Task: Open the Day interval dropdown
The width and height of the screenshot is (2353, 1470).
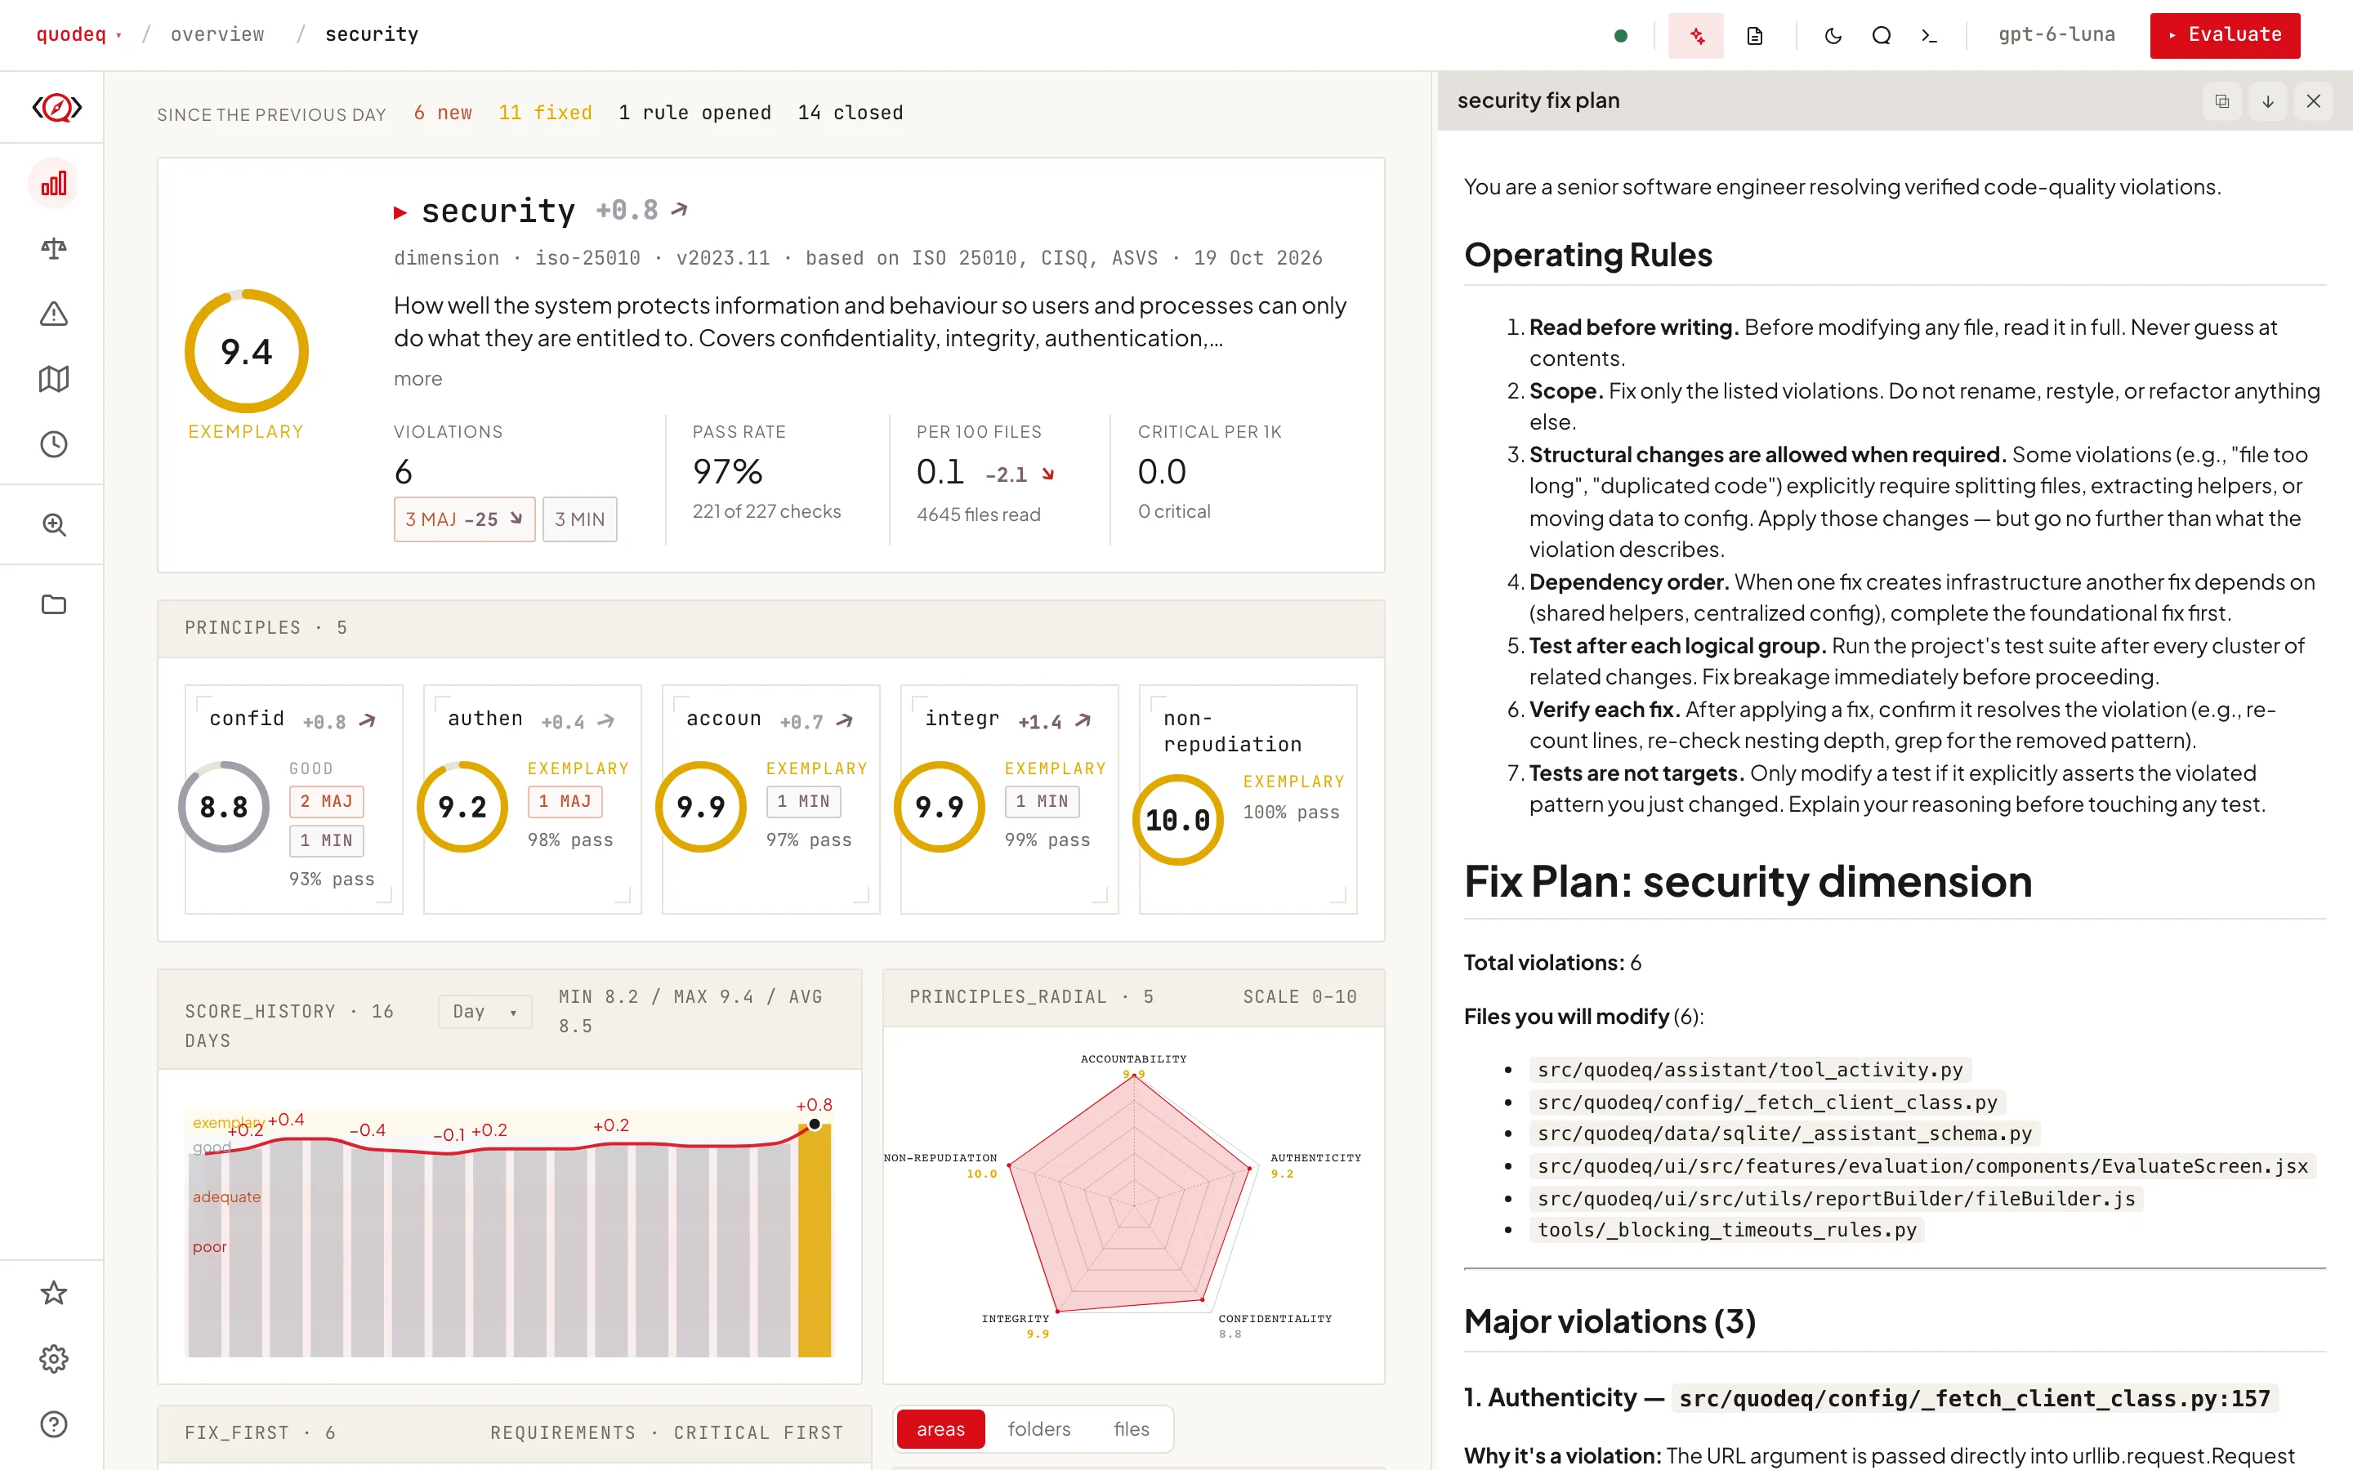Action: coord(484,1011)
